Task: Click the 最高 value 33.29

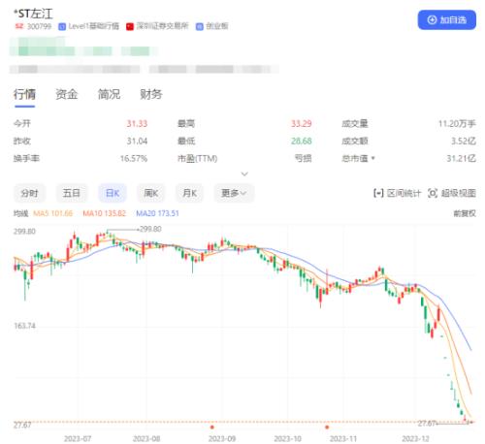Action: (302, 124)
